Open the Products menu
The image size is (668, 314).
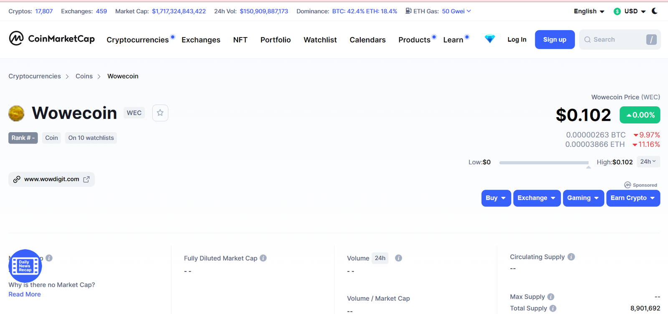tap(414, 40)
